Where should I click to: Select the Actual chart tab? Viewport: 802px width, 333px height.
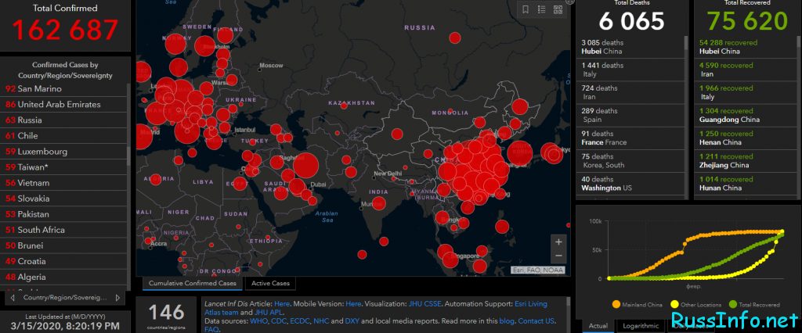(598, 326)
